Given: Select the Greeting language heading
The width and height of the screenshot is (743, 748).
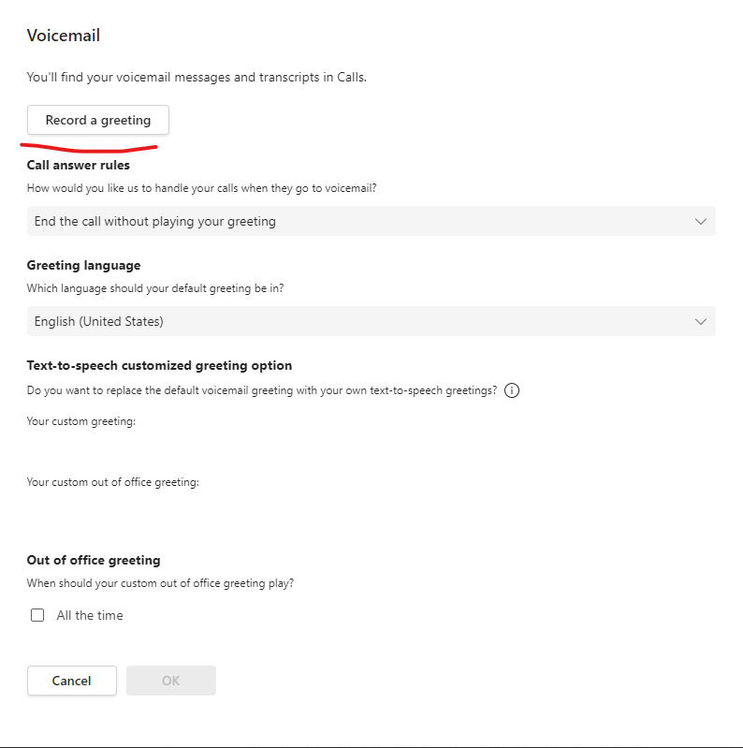Looking at the screenshot, I should (x=84, y=265).
